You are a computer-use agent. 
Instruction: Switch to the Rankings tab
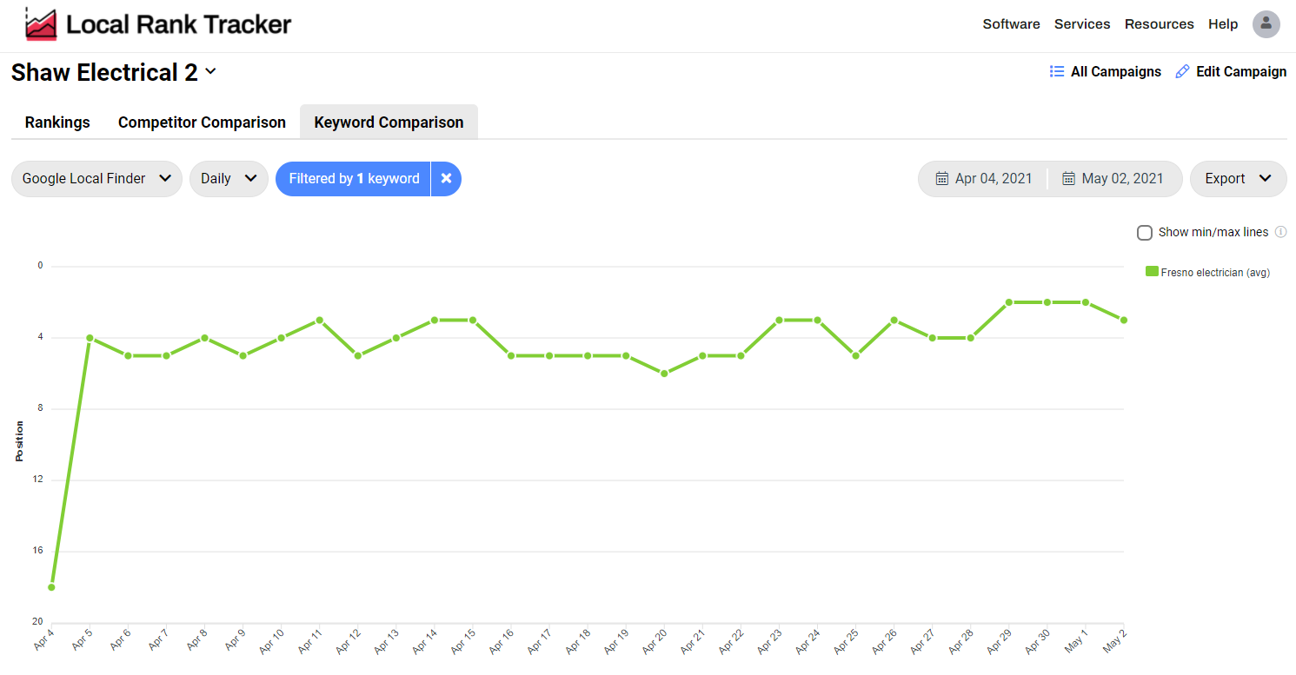[x=57, y=122]
